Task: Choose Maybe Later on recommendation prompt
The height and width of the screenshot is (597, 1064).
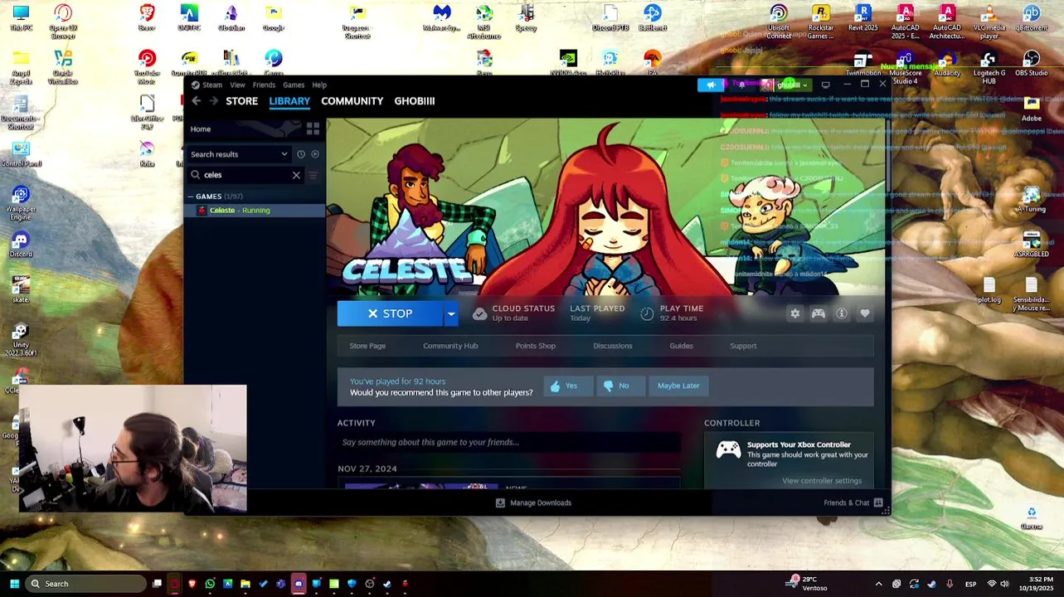Action: click(x=678, y=386)
